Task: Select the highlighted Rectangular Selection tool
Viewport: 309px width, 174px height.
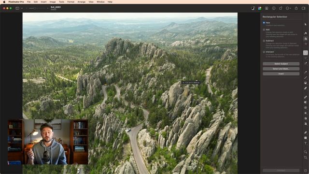Action: pyautogui.click(x=306, y=53)
